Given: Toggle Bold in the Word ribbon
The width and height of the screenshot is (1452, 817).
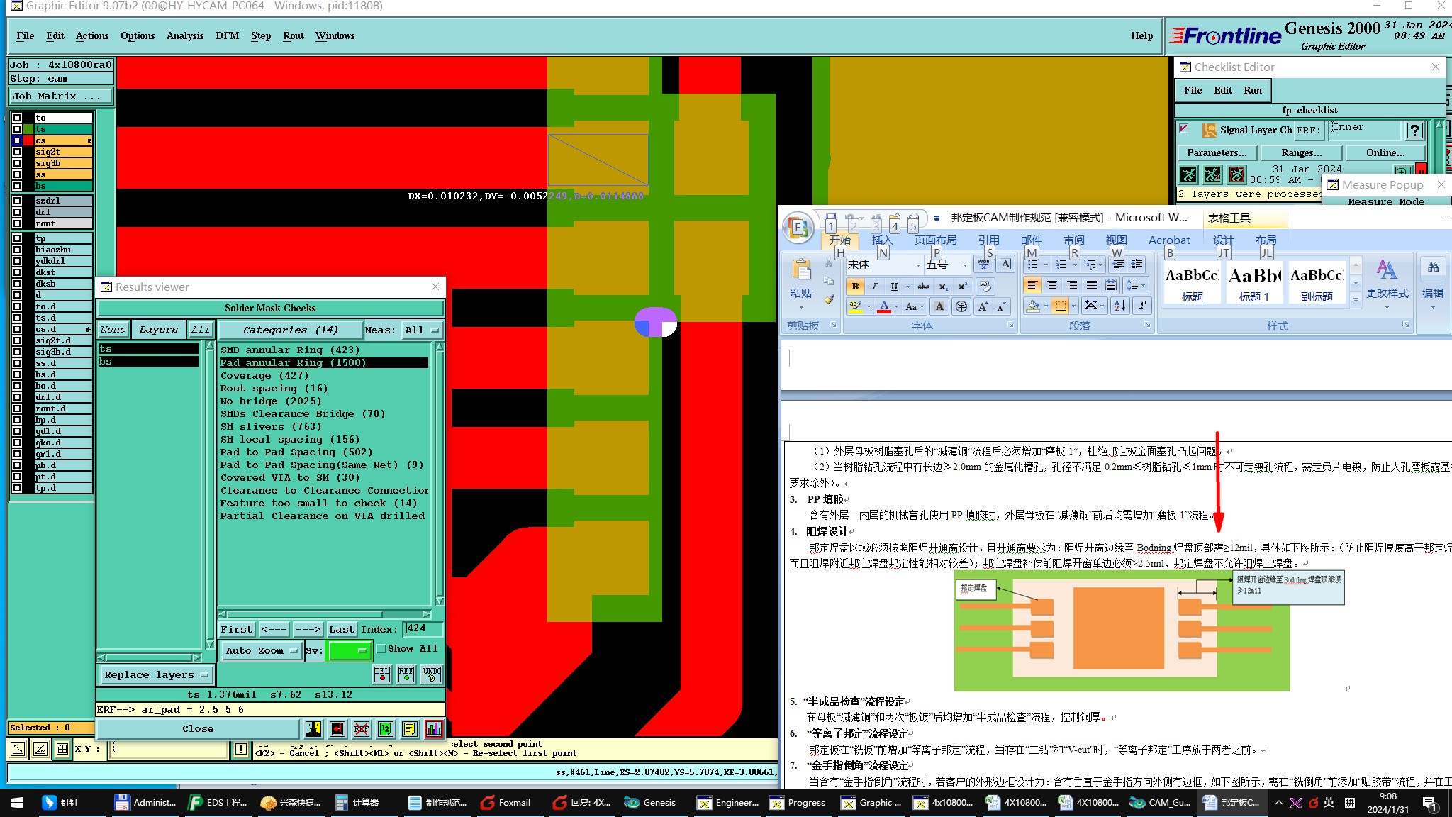Looking at the screenshot, I should (x=855, y=287).
